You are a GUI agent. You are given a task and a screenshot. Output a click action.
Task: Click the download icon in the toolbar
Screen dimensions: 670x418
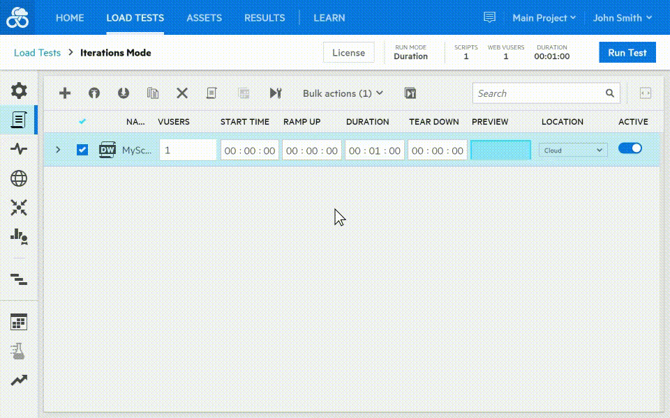click(123, 93)
